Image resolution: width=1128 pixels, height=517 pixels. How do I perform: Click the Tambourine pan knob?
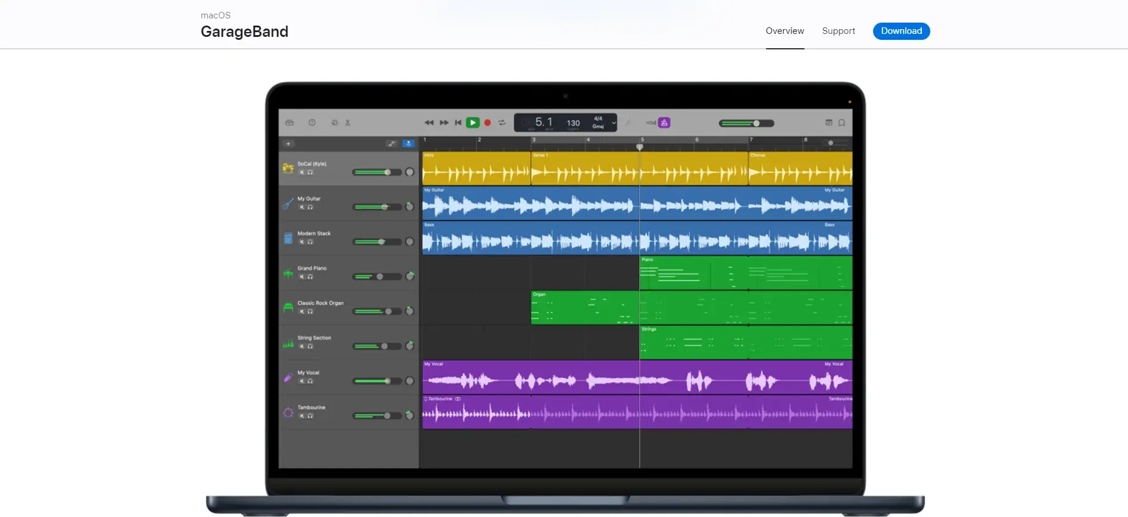point(410,415)
